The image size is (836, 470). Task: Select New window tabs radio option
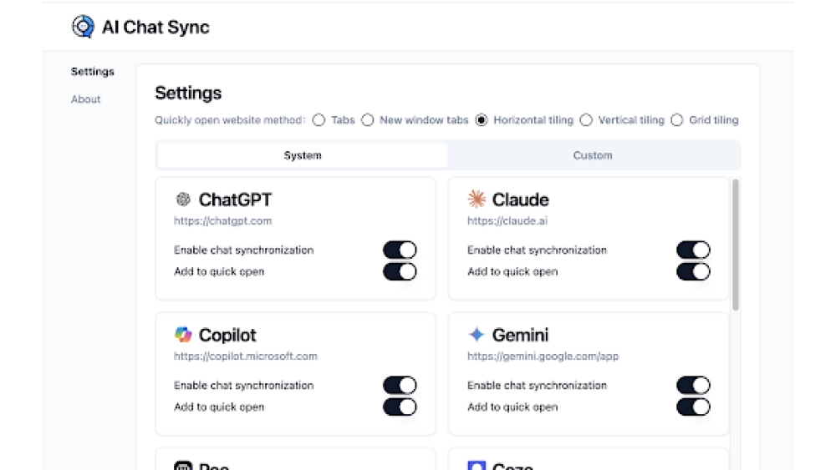(367, 120)
